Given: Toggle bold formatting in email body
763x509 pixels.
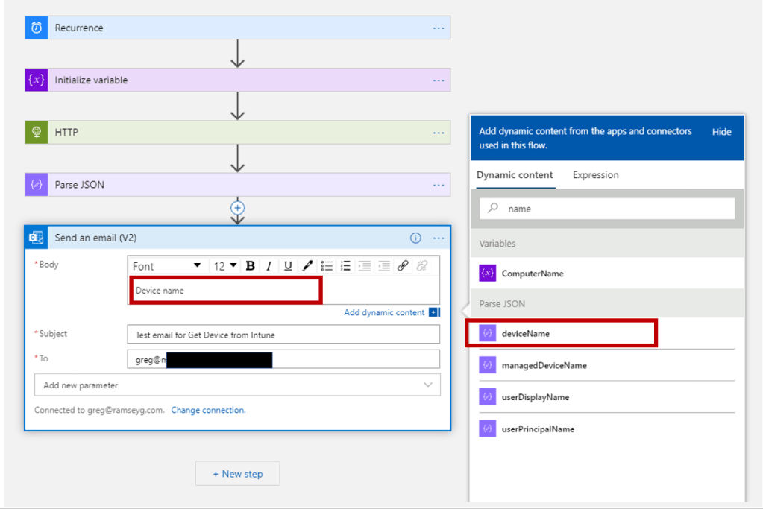Looking at the screenshot, I should 251,266.
